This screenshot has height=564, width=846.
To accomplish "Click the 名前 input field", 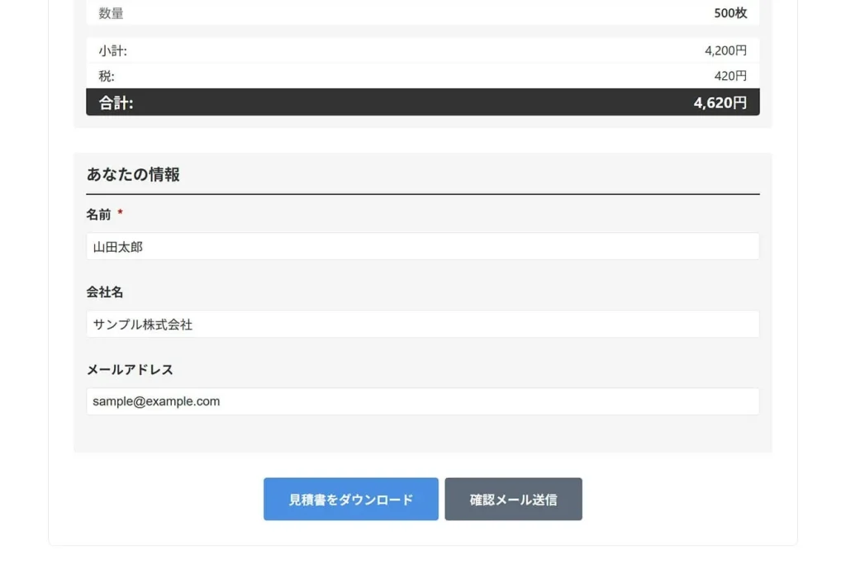I will (423, 245).
